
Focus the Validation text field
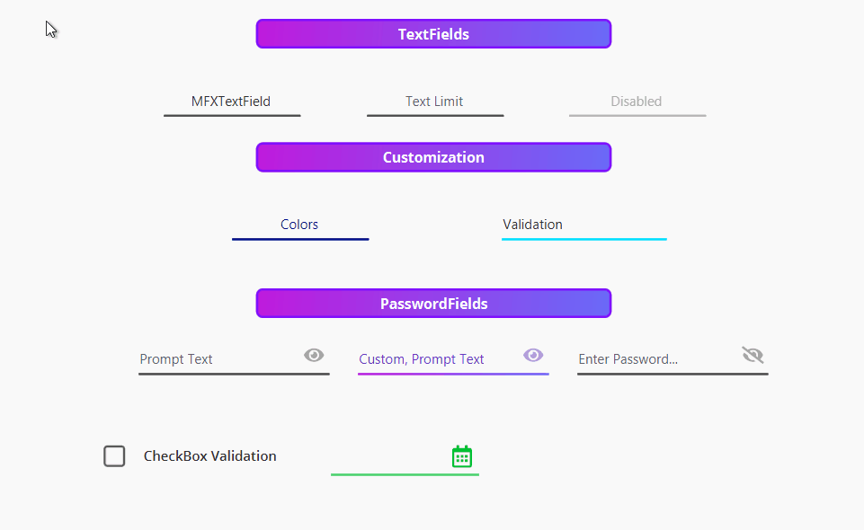click(x=583, y=225)
